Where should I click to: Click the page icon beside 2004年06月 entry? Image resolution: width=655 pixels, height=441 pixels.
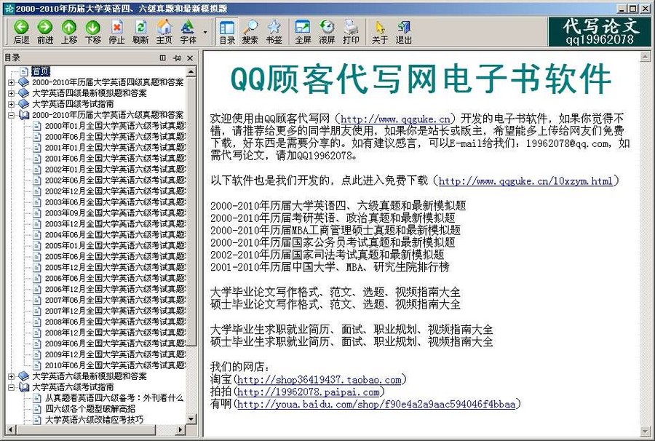click(x=37, y=234)
